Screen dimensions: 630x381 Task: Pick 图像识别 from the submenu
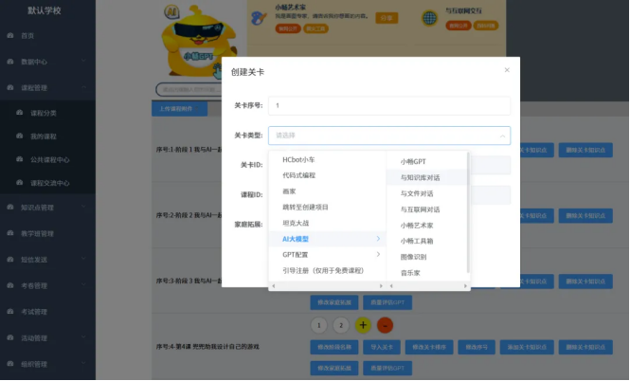[426, 257]
